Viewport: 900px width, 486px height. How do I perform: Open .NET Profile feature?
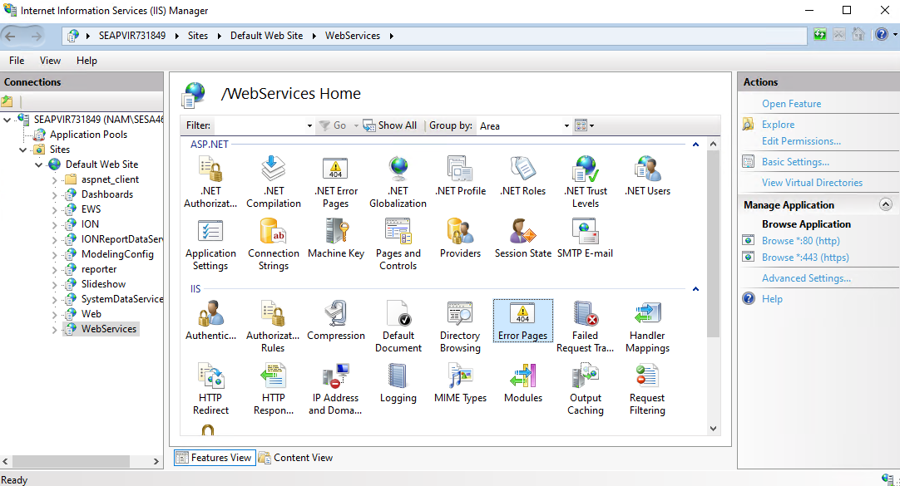(460, 176)
